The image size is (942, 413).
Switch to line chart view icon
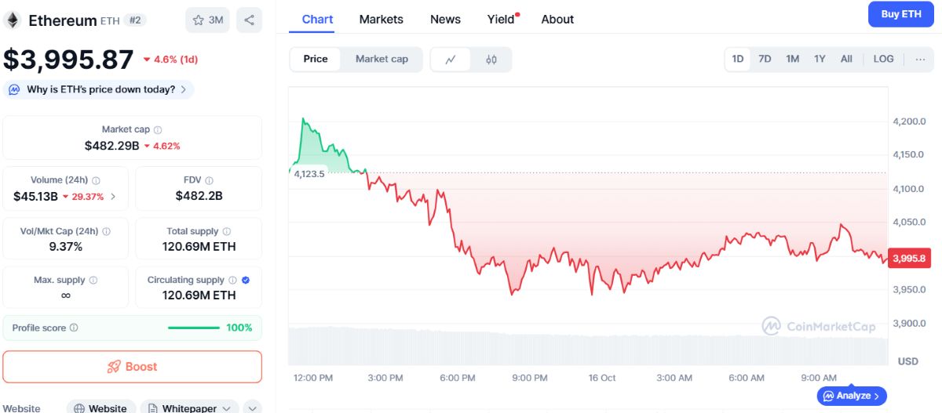[451, 60]
